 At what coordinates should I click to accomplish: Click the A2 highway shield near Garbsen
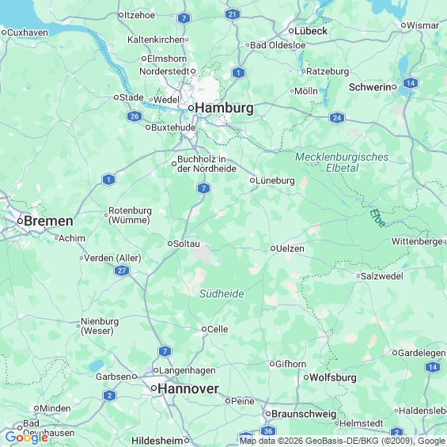pyautogui.click(x=109, y=396)
